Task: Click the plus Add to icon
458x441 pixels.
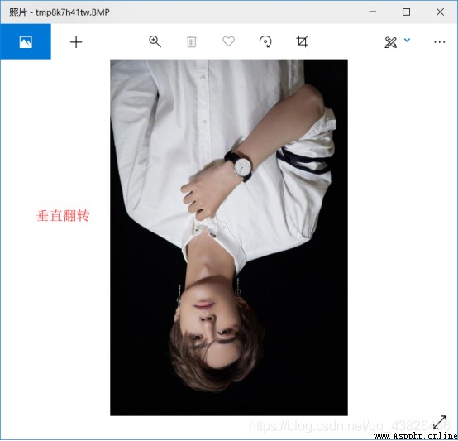Action: click(x=76, y=42)
